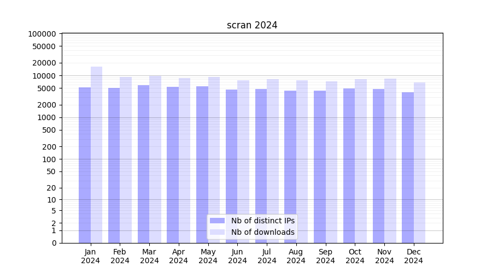
Task: Click the 'Feb 2024' x-axis label
Action: pyautogui.click(x=120, y=256)
